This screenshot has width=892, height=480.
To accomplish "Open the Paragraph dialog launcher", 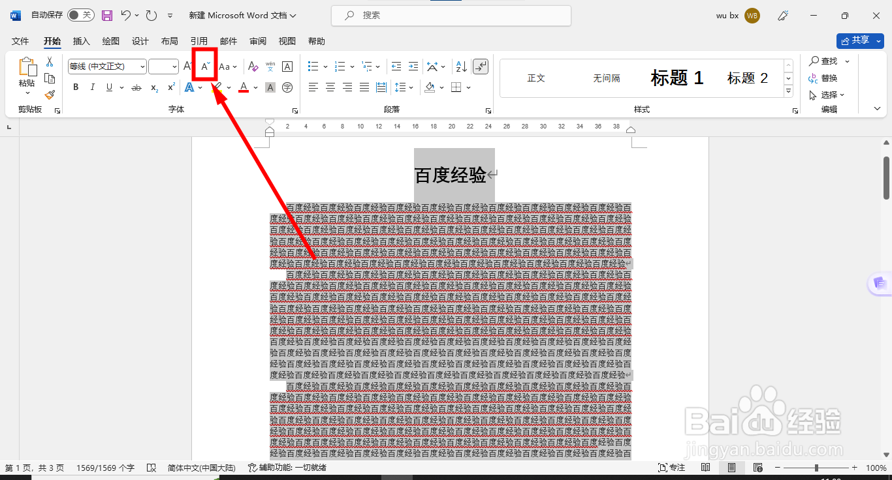I will 488,111.
